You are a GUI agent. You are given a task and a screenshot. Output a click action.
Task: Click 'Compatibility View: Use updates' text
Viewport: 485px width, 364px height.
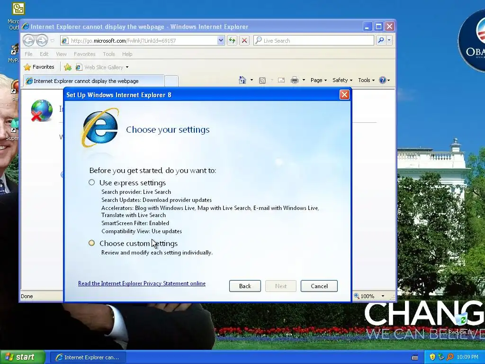(x=142, y=231)
